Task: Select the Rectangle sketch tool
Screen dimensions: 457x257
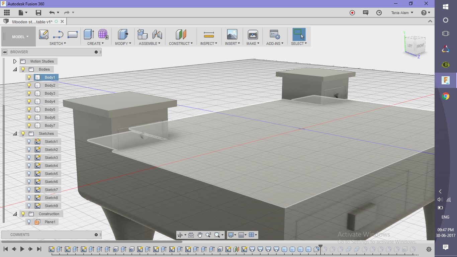Action: tap(73, 34)
